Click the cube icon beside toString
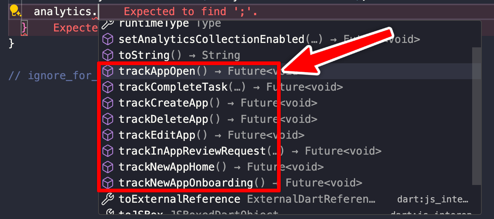Viewport: 494px width, 219px height. tap(107, 55)
